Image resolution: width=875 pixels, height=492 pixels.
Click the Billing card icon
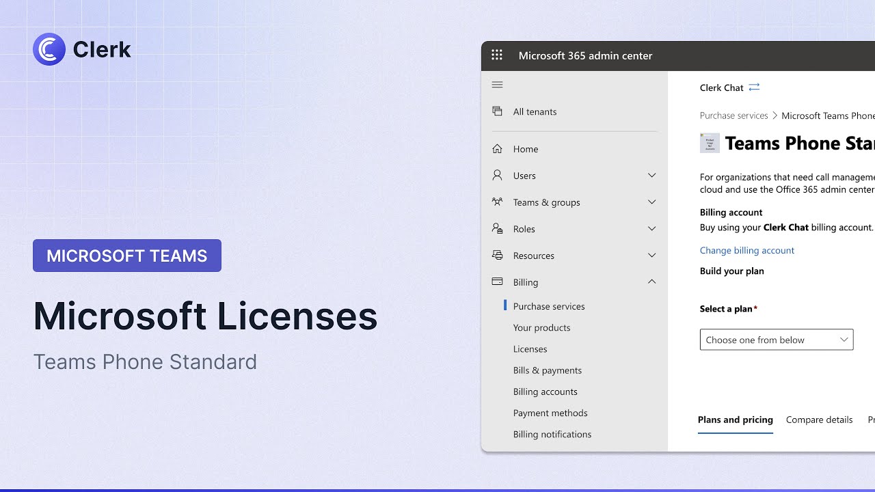point(497,282)
